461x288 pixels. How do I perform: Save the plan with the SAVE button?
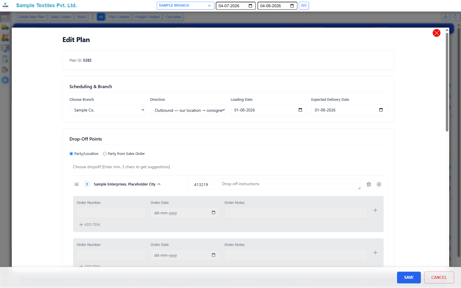tap(409, 278)
